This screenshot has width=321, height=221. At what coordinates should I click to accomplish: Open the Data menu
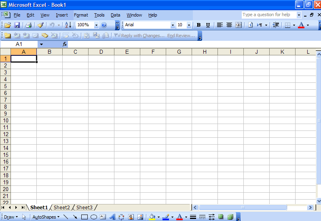(116, 15)
